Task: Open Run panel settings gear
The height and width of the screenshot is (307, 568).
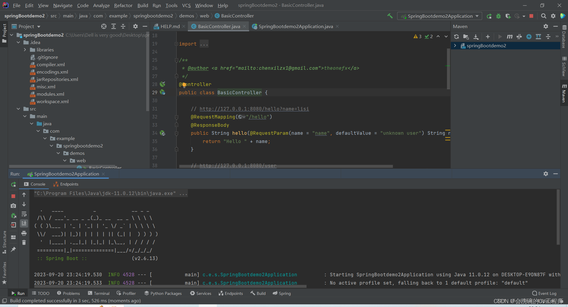Action: tap(546, 174)
